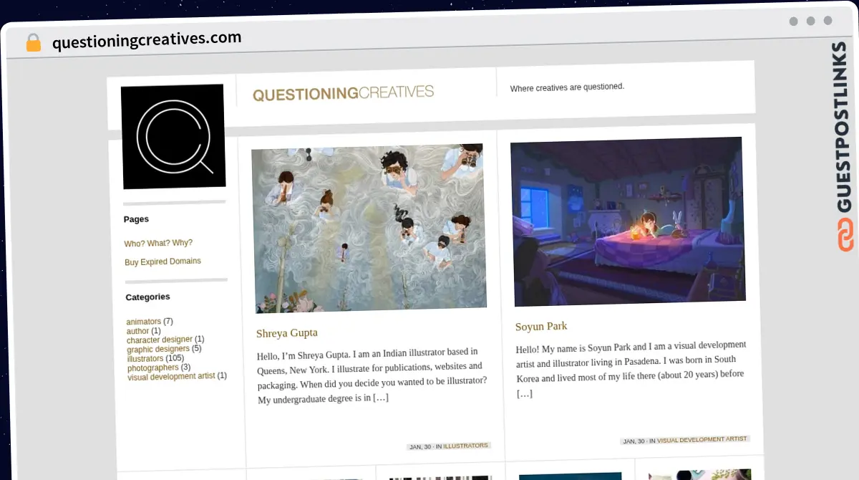Open the animators category
This screenshot has height=480, width=859.
143,321
